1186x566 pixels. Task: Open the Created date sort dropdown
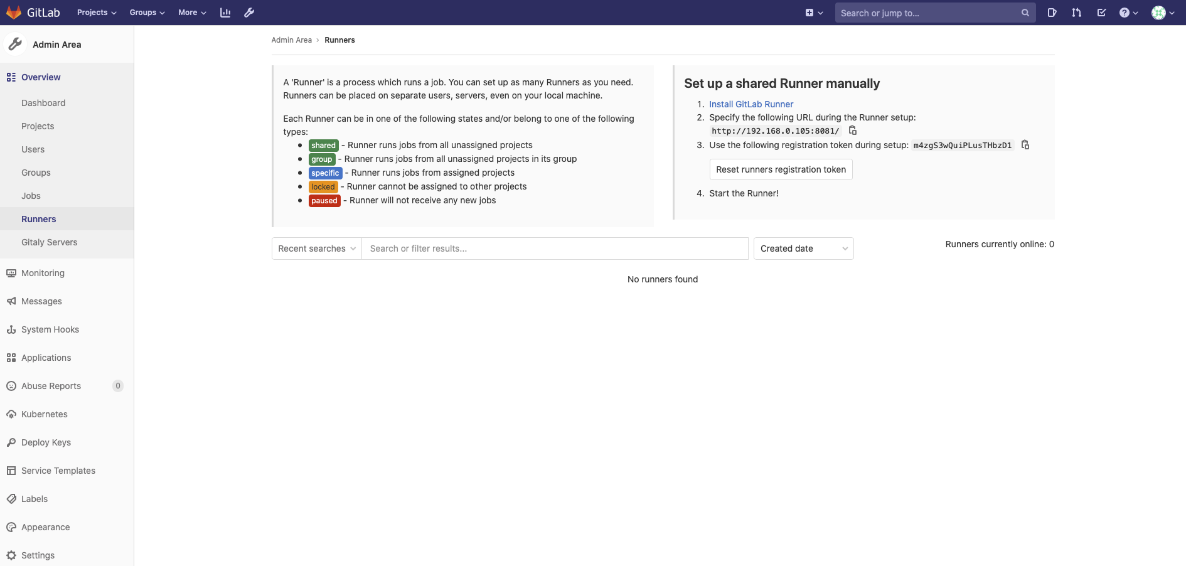click(804, 248)
